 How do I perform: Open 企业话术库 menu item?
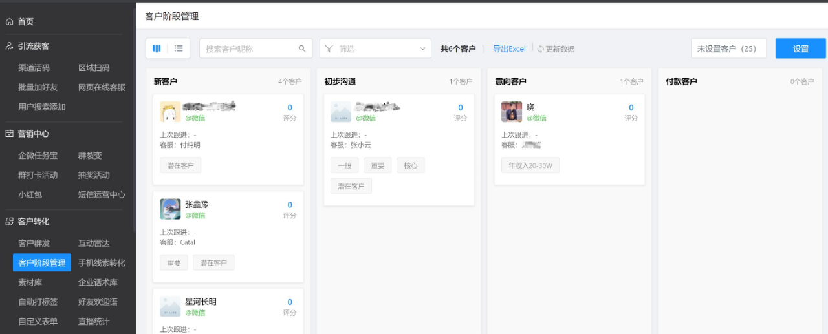pyautogui.click(x=98, y=282)
